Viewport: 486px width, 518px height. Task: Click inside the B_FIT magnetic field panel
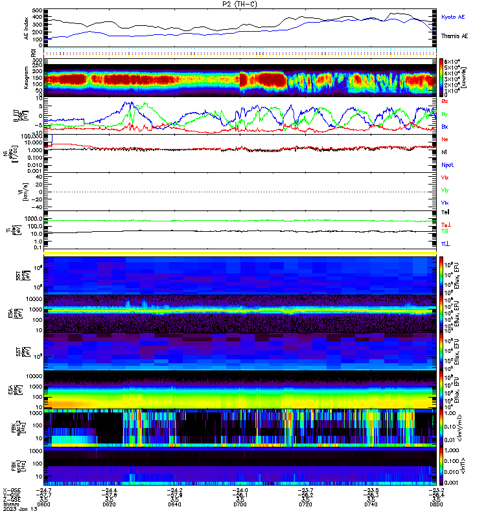click(x=240, y=116)
